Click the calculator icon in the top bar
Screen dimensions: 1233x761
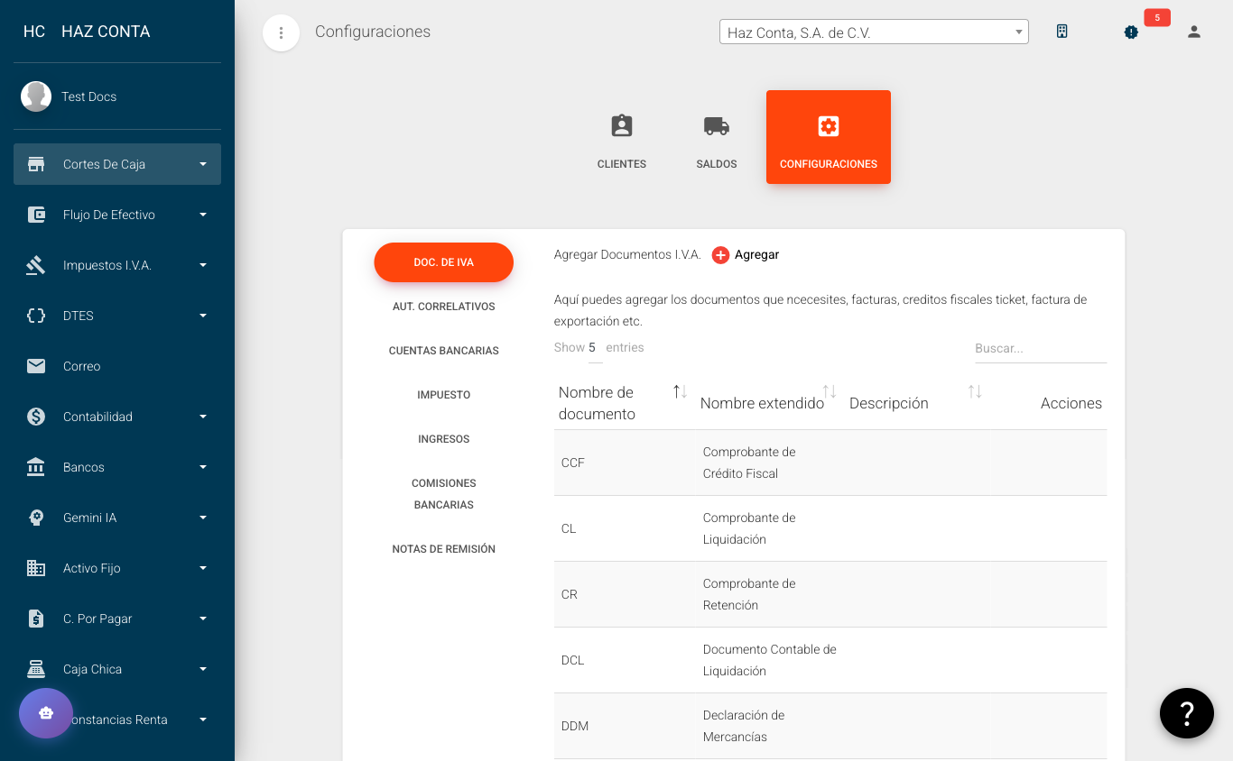tap(1061, 30)
